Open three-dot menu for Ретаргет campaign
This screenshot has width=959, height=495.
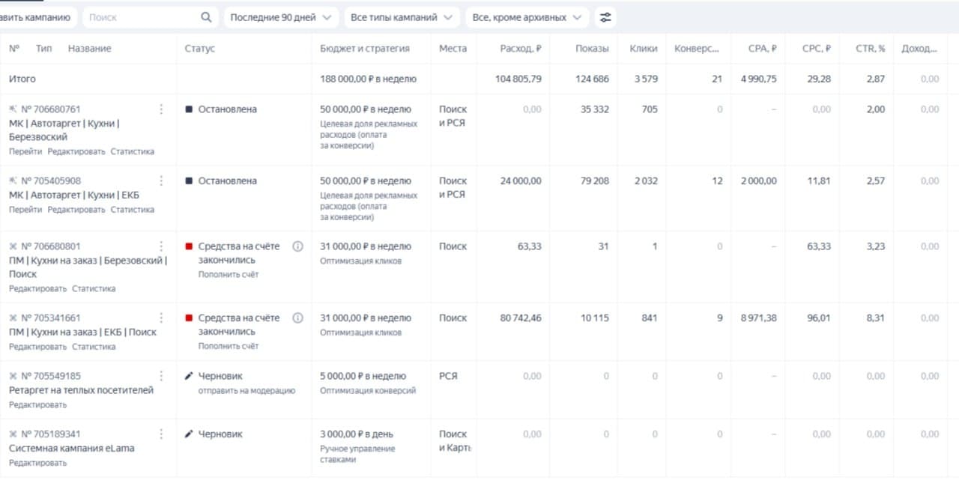tap(161, 376)
